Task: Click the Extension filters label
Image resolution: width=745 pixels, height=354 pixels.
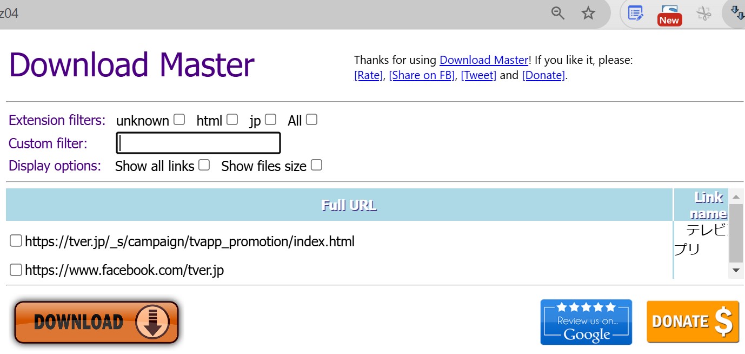Action: coord(57,120)
